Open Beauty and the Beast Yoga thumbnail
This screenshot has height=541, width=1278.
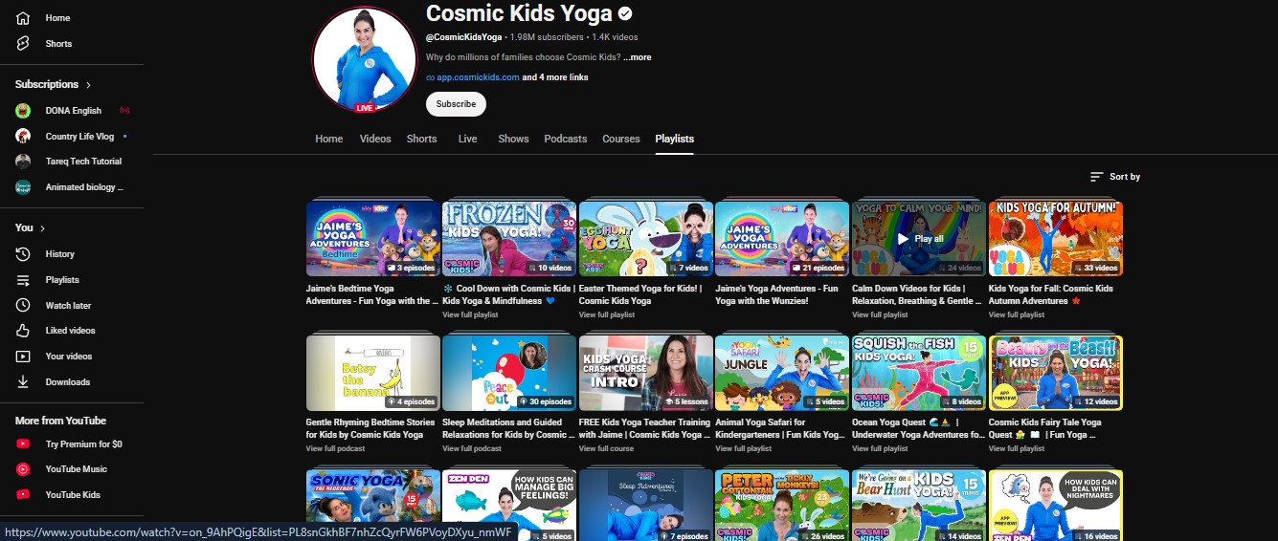click(1056, 373)
